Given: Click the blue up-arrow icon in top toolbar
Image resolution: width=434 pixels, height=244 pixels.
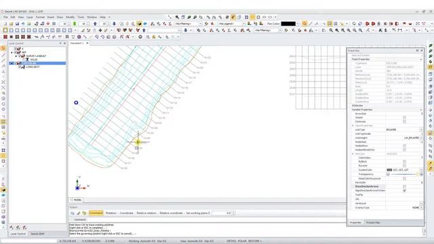Looking at the screenshot, I should [95, 24].
